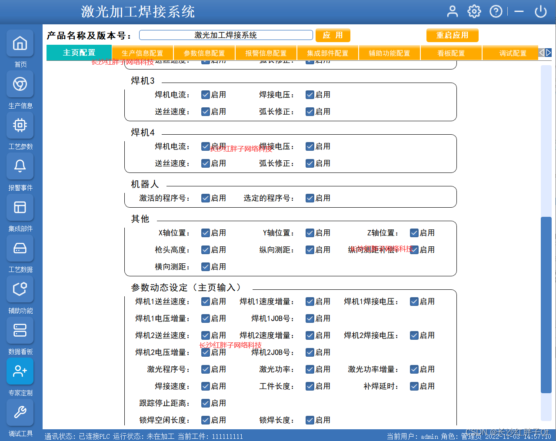
Task: Click the 通讯状态: 已连接PLC status text
Action: (x=77, y=436)
